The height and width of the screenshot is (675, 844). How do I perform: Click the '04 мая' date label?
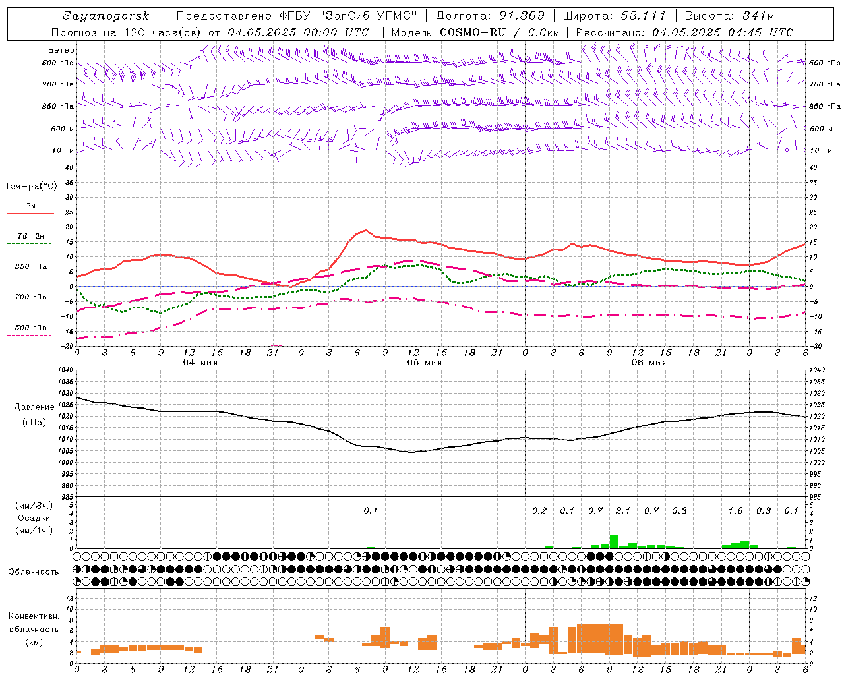[200, 363]
